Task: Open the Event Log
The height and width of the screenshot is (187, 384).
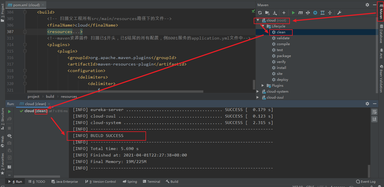Action: [x=366, y=182]
